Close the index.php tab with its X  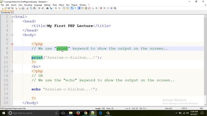pos(12,13)
